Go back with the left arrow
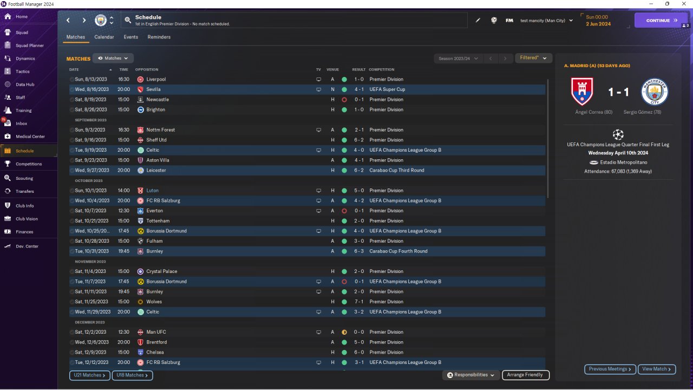 click(x=68, y=21)
